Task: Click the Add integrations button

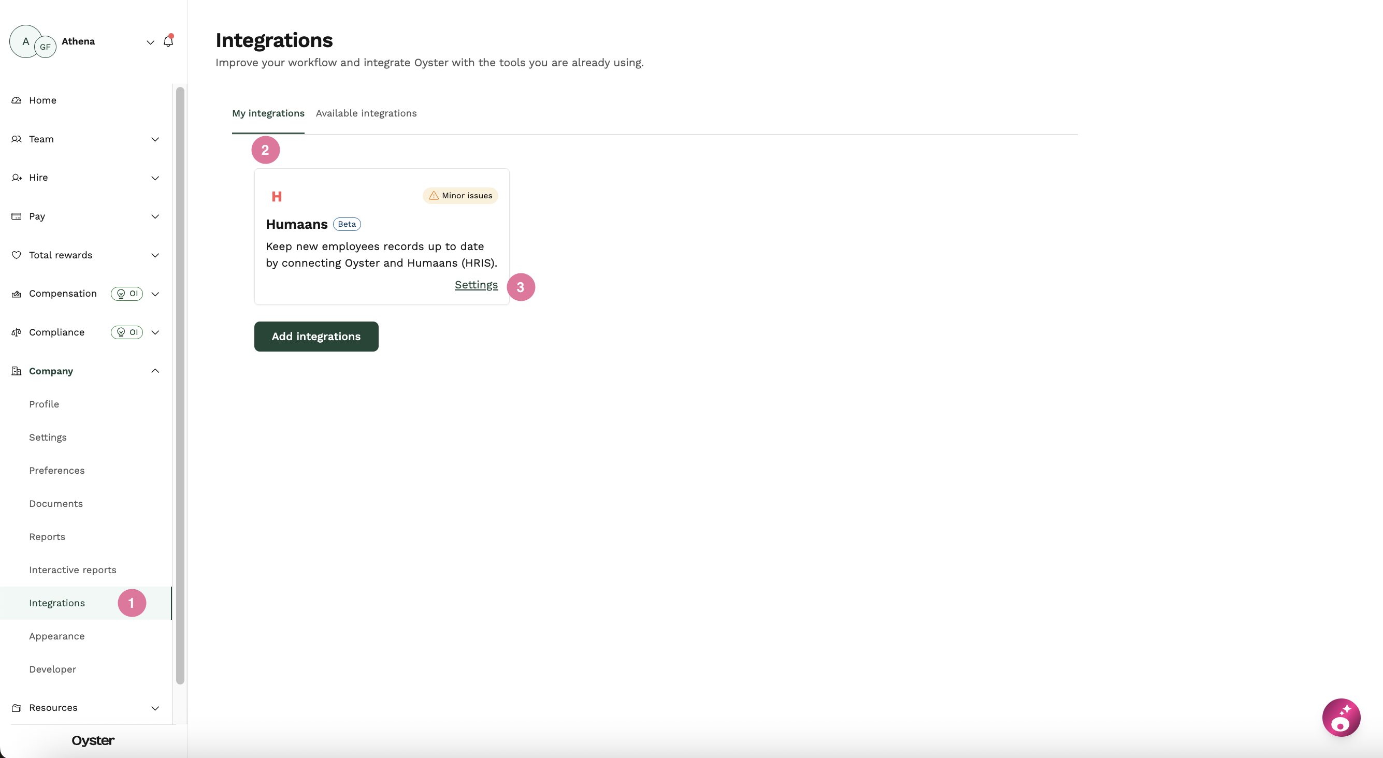Action: pyautogui.click(x=316, y=337)
